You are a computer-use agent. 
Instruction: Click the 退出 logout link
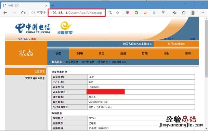pyautogui.click(x=192, y=39)
